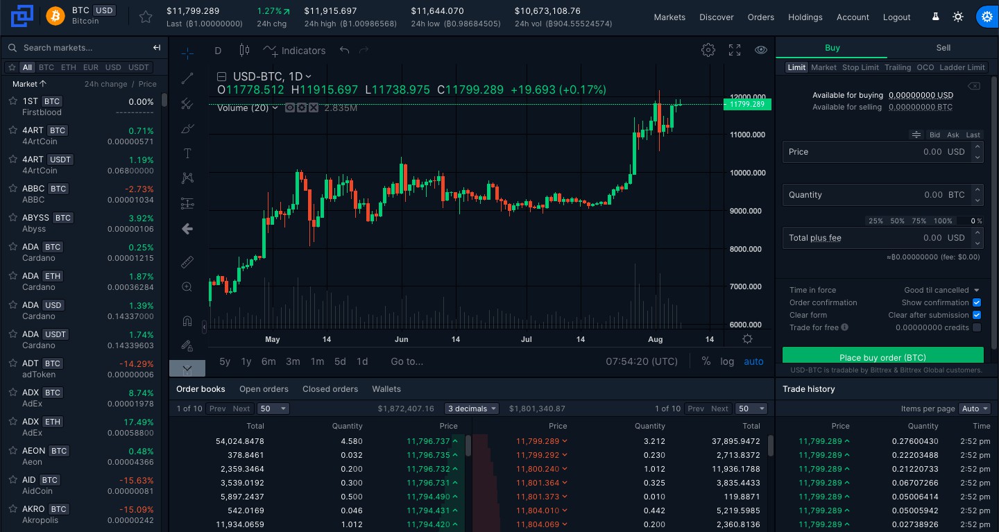Image resolution: width=999 pixels, height=532 pixels.
Task: Open the blue settings gear button
Action: (x=987, y=17)
